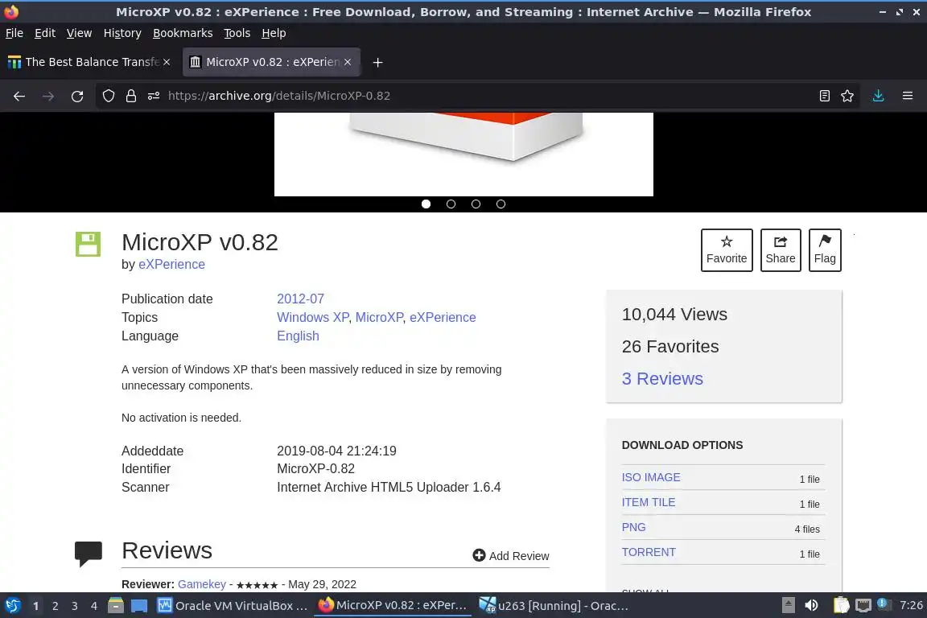
Task: Open site permissions icon in address bar
Action: tap(154, 96)
